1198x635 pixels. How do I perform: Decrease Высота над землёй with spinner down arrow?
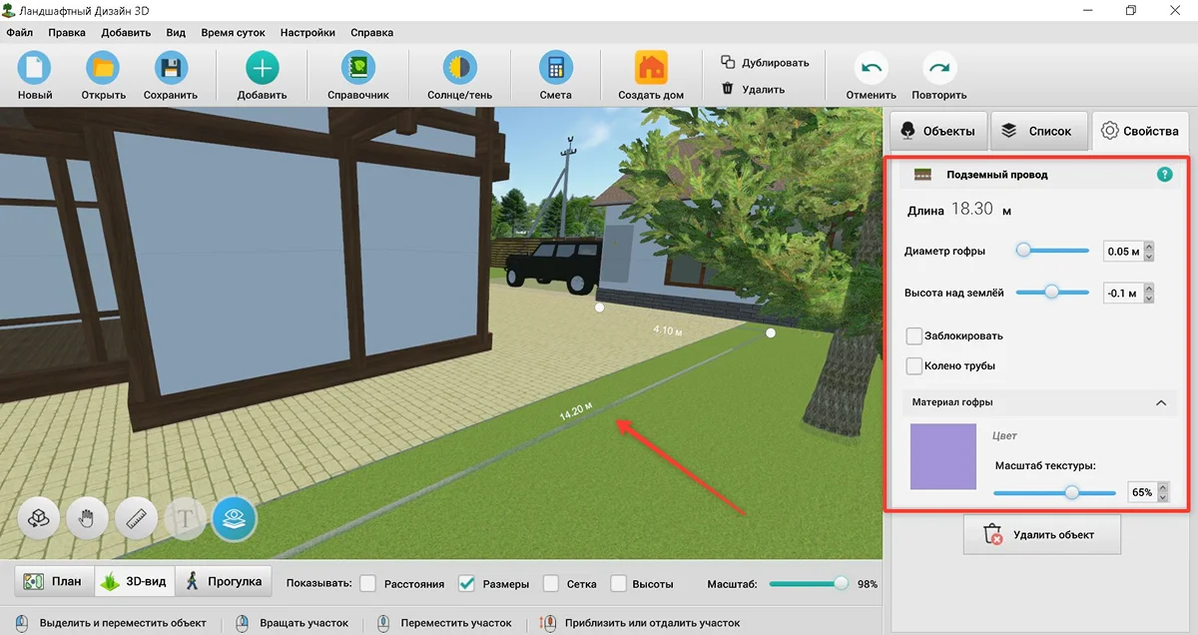[x=1149, y=299]
